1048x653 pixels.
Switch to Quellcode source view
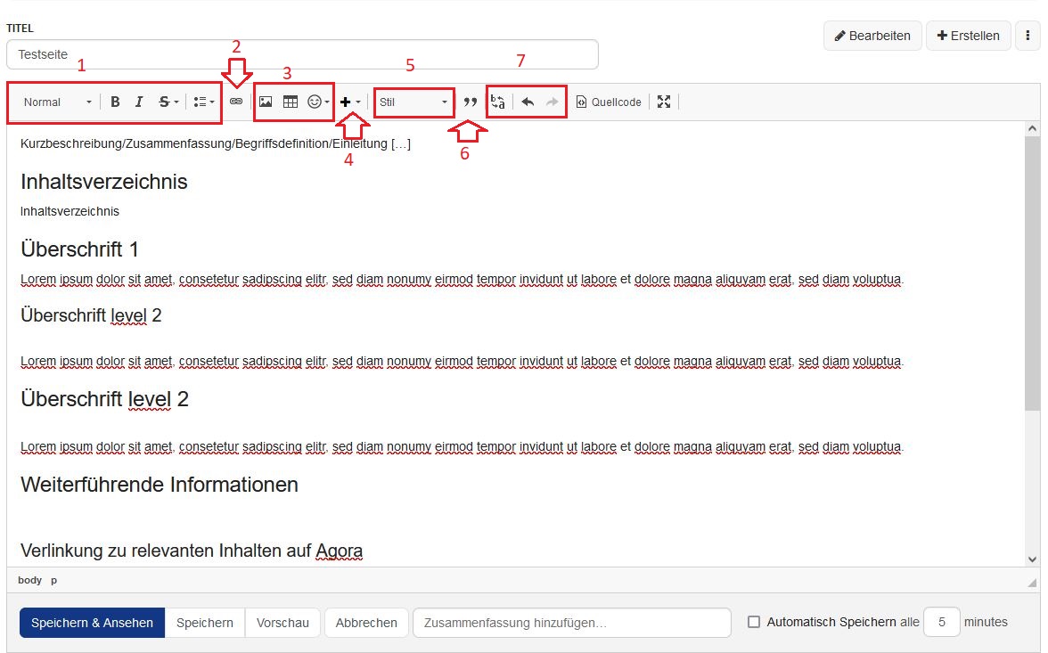609,102
